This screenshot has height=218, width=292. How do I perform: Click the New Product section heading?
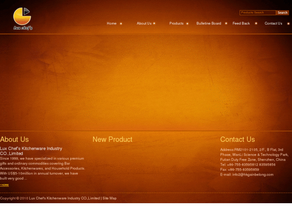tap(112, 139)
